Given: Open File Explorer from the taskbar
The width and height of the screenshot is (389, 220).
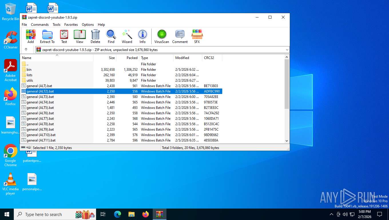Looking at the screenshot, I should tap(132, 214).
